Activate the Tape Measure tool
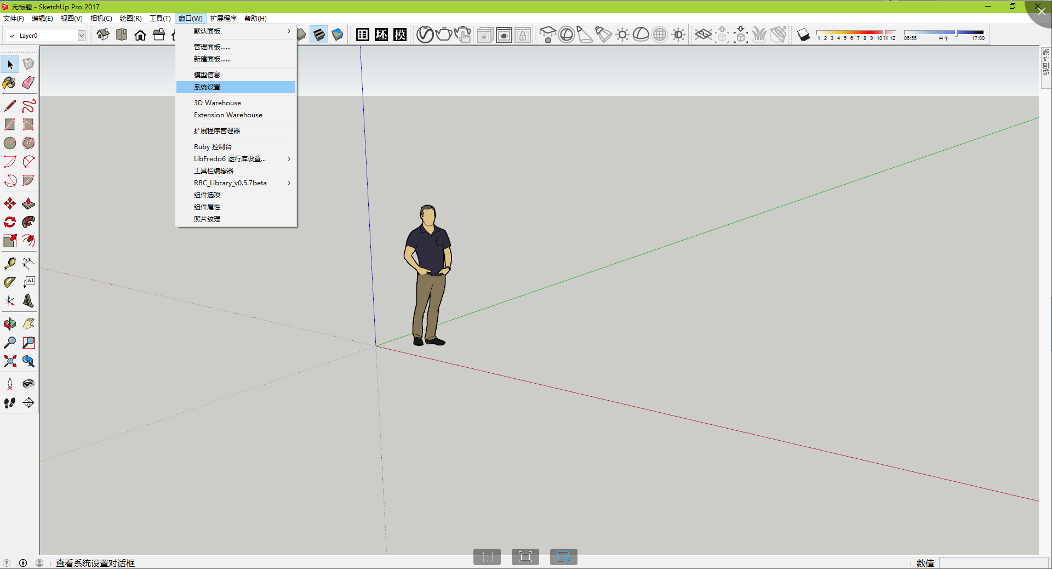1052x569 pixels. pos(9,264)
